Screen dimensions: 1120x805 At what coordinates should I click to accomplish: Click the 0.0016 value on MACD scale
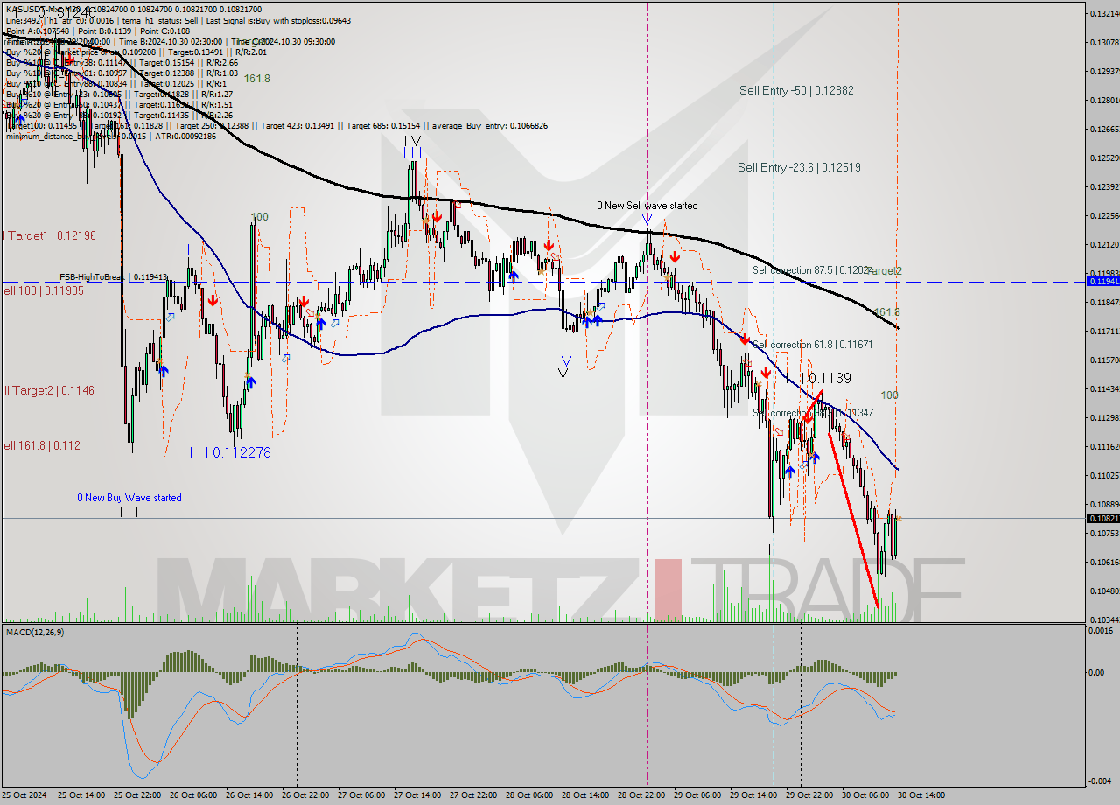point(1101,631)
